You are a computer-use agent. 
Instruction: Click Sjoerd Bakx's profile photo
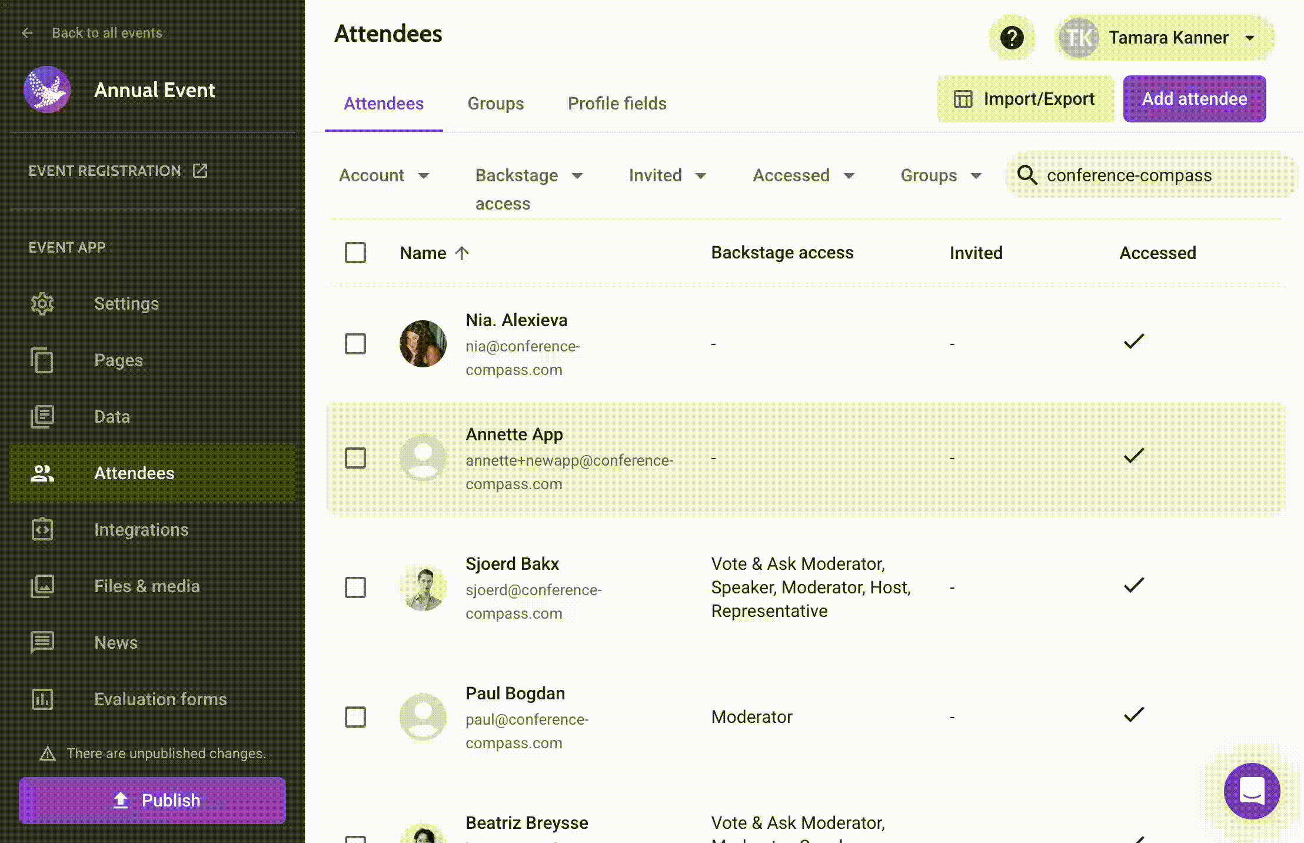pyautogui.click(x=423, y=588)
